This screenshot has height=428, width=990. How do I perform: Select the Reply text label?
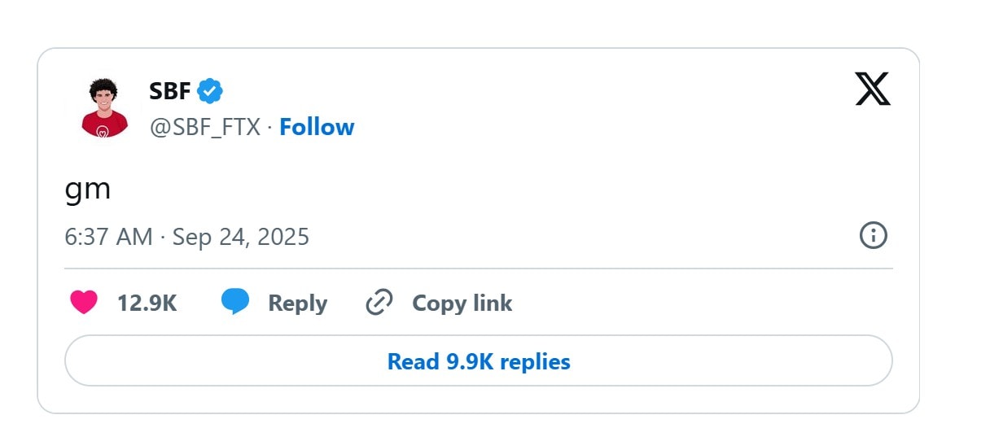coord(298,304)
